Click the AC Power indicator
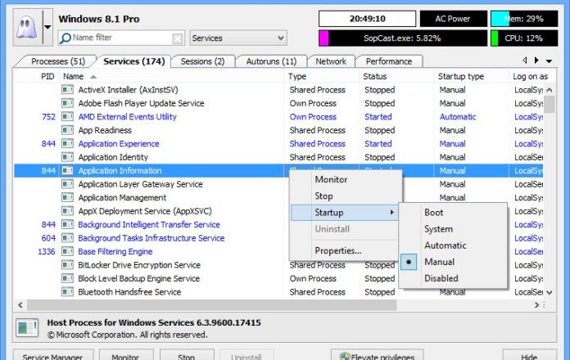The height and width of the screenshot is (360, 570). pos(454,19)
